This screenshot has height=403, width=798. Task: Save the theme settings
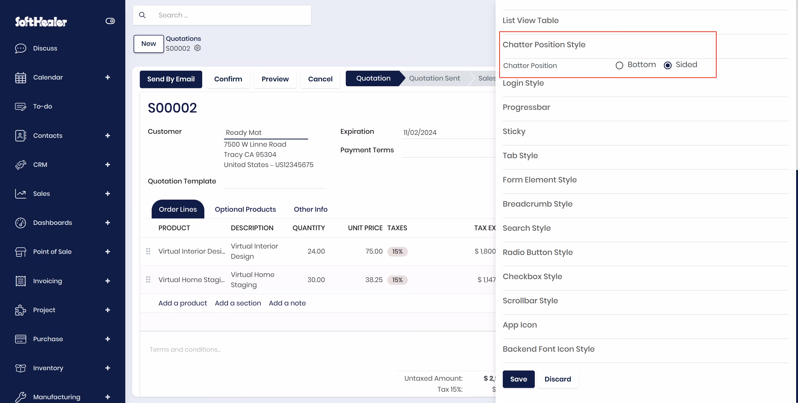pos(518,379)
